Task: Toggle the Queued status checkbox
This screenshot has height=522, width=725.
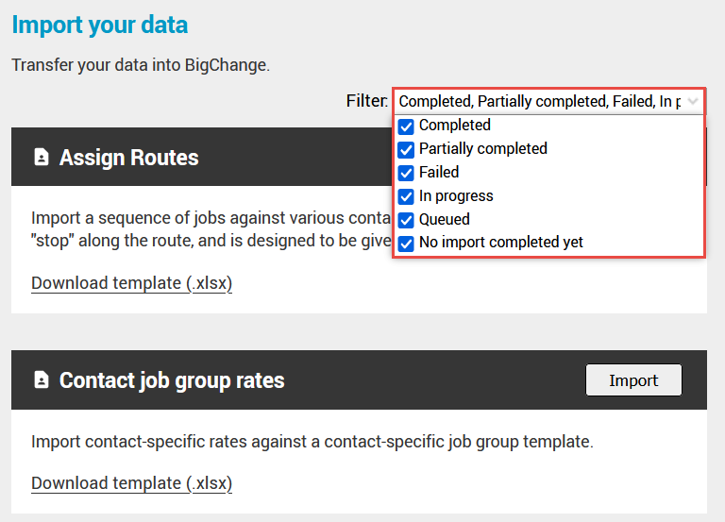Action: click(406, 220)
